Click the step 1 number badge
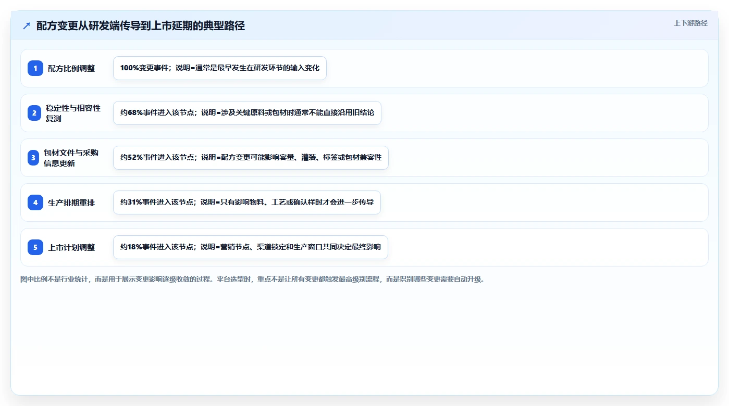This screenshot has width=729, height=406. click(x=35, y=68)
